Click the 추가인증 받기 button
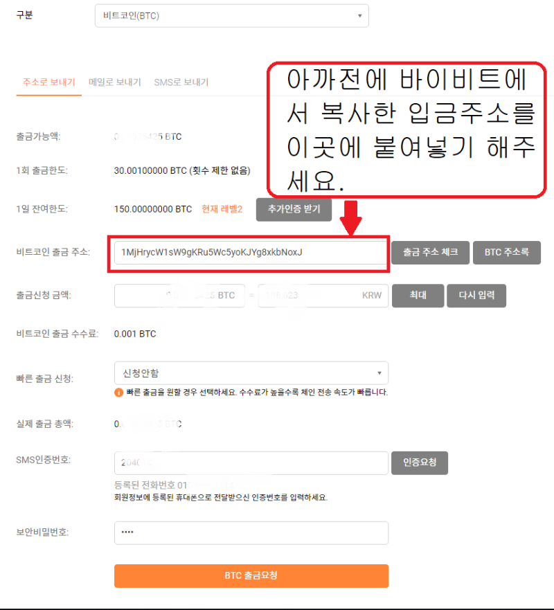Image resolution: width=554 pixels, height=610 pixels. pos(294,210)
